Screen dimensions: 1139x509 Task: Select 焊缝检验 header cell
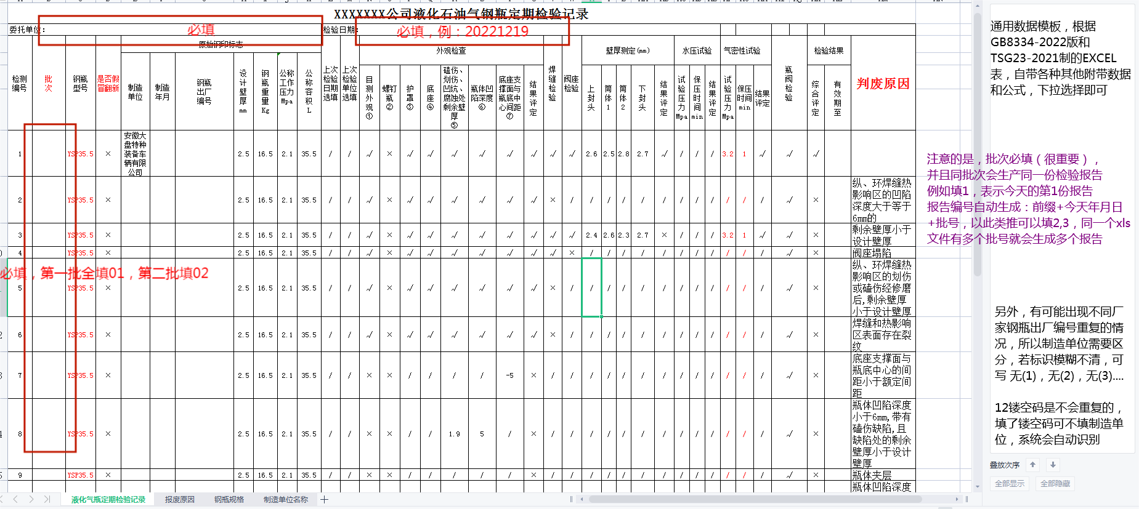coord(553,84)
